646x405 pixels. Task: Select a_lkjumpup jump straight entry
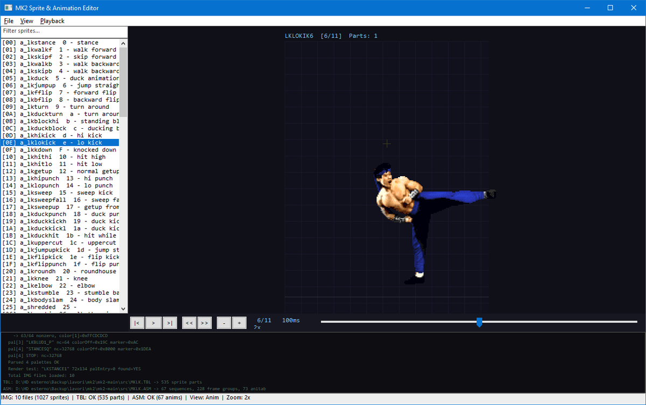60,85
